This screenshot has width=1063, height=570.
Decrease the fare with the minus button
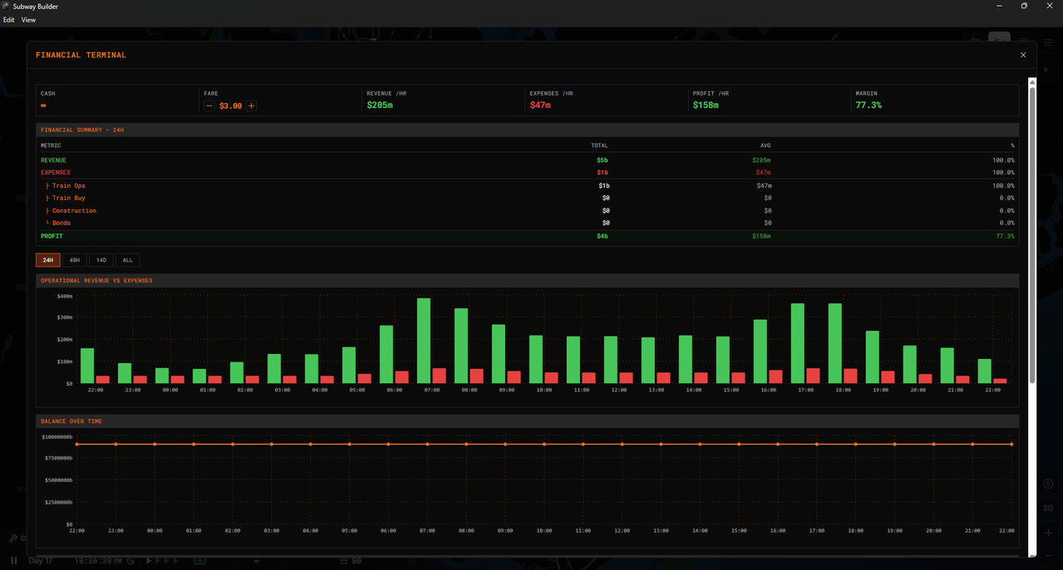click(209, 106)
